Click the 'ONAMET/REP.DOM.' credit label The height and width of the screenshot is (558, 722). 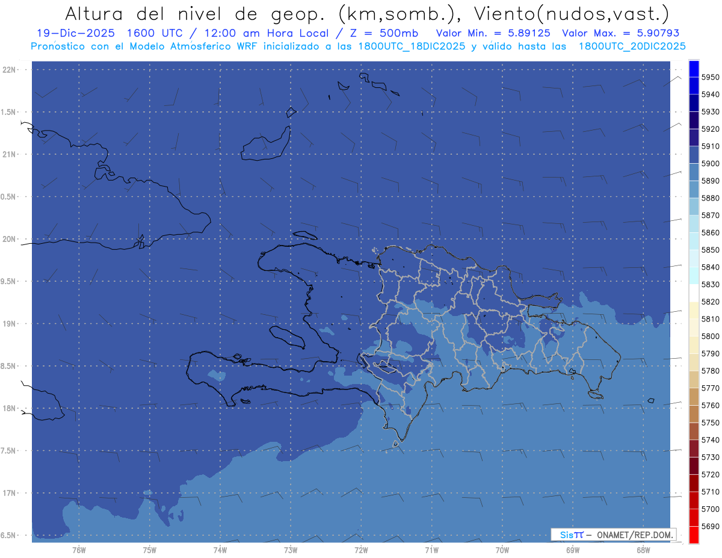pyautogui.click(x=634, y=535)
